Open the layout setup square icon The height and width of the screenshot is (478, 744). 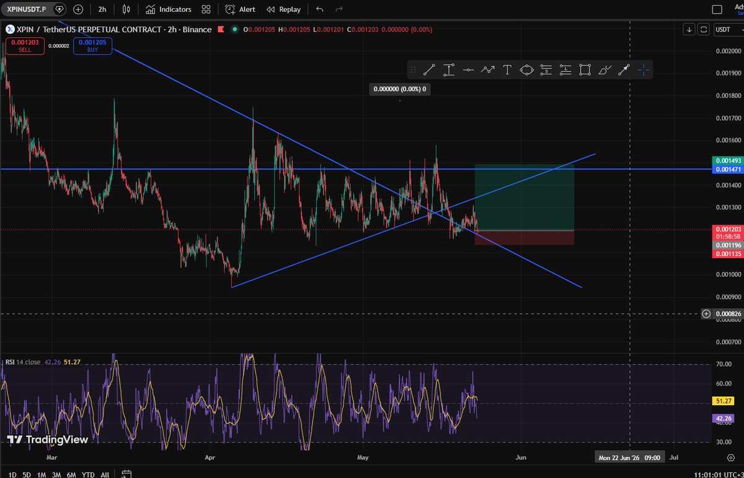717,9
